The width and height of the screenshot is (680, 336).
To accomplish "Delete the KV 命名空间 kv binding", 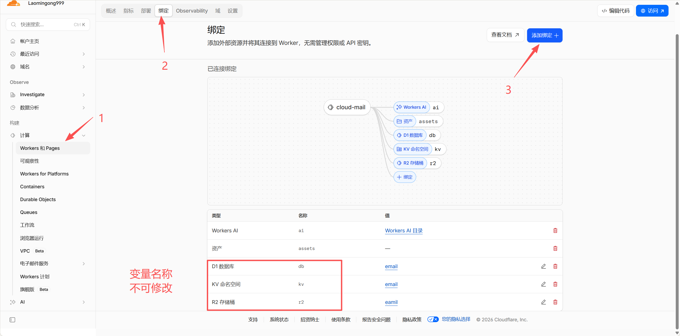I will click(x=555, y=284).
